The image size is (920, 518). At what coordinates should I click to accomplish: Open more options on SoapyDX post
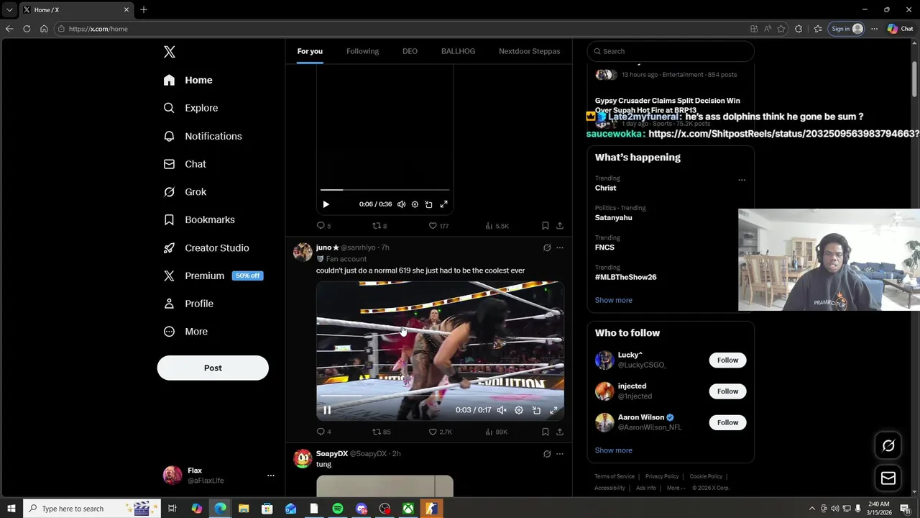click(x=560, y=454)
